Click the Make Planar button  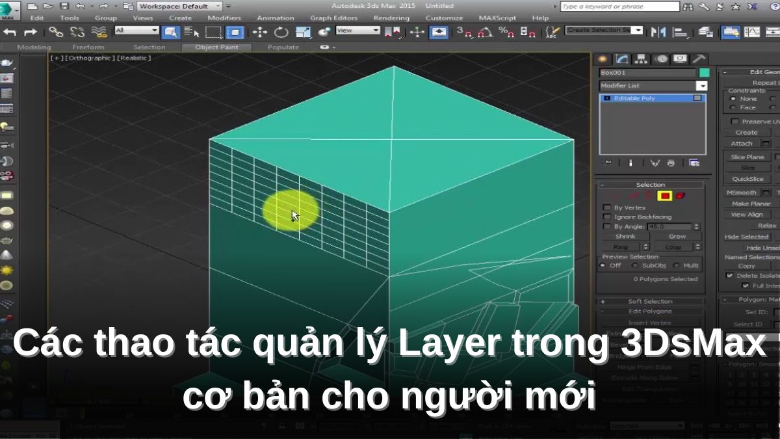[751, 204]
